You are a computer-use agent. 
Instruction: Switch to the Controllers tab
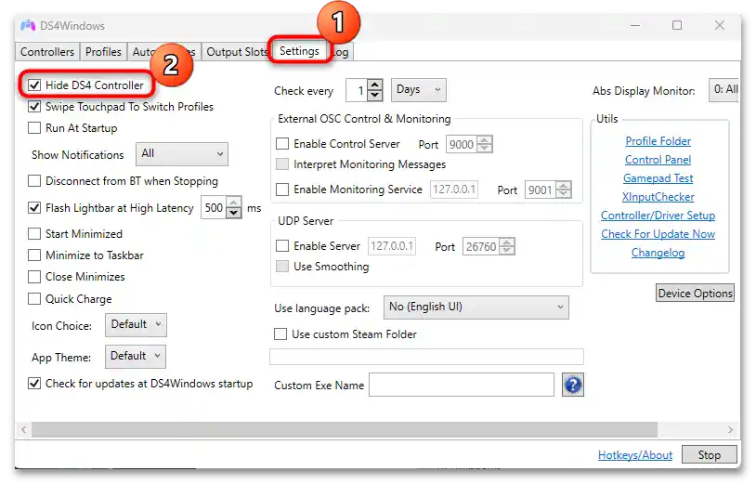click(x=47, y=52)
